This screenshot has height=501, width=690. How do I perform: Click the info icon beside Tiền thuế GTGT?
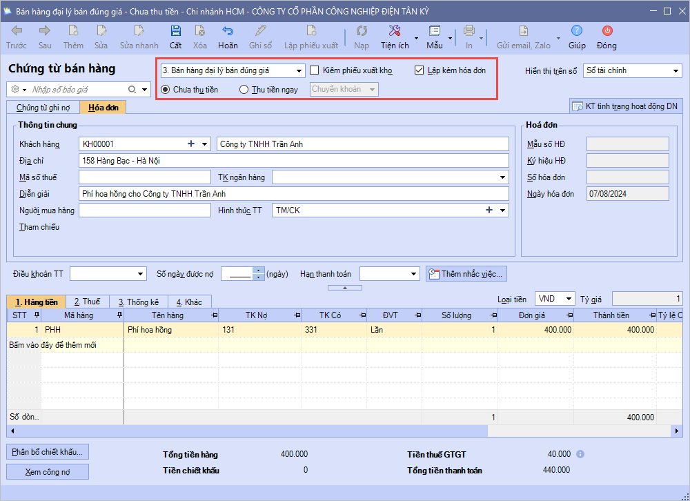pos(580,454)
